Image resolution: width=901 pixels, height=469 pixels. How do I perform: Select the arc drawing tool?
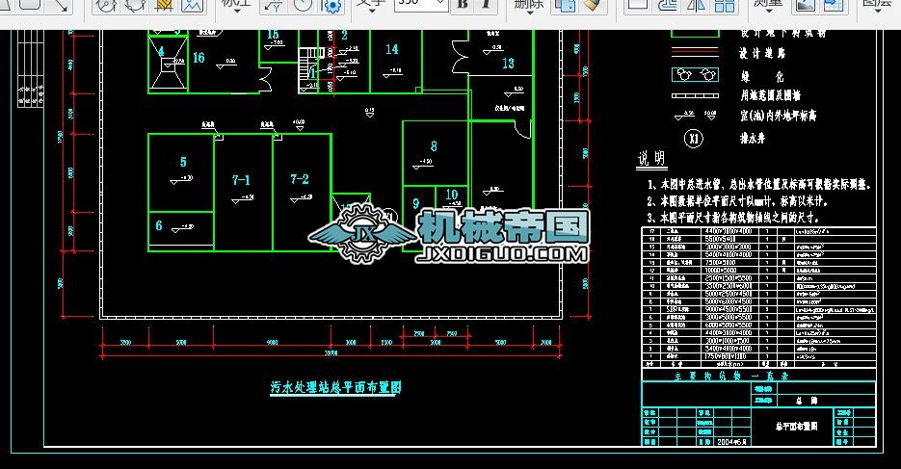click(135, 5)
